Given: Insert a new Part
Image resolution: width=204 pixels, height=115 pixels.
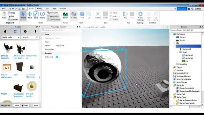Looking at the screenshot, I should [x=82, y=15].
